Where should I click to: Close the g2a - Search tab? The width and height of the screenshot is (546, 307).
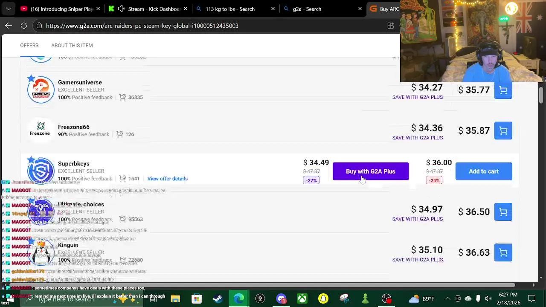pos(360,9)
